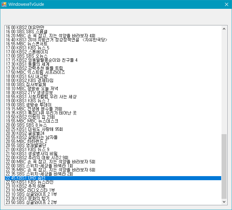Select the 20 25 KBS1 미워도 사랑해 95회 row
The height and width of the screenshot is (210, 232).
pyautogui.click(x=113, y=129)
